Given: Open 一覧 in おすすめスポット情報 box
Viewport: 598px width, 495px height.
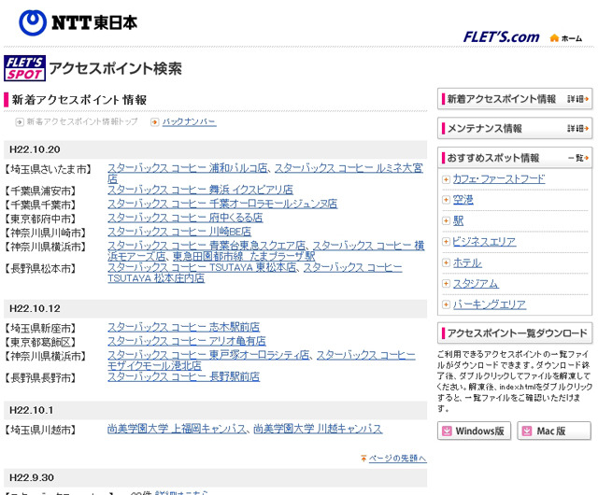Looking at the screenshot, I should click(578, 158).
